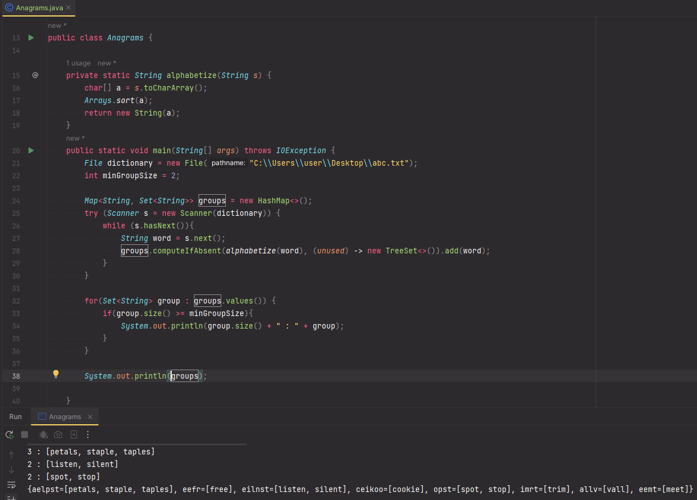The height and width of the screenshot is (500, 697).
Task: Click console output line '2 : [listen, silent]'
Action: [73, 464]
